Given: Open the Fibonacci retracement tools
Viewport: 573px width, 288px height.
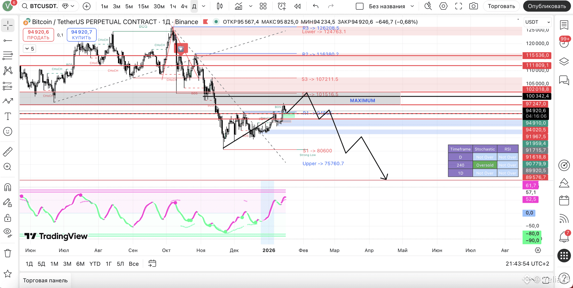Looking at the screenshot, I should [x=8, y=56].
